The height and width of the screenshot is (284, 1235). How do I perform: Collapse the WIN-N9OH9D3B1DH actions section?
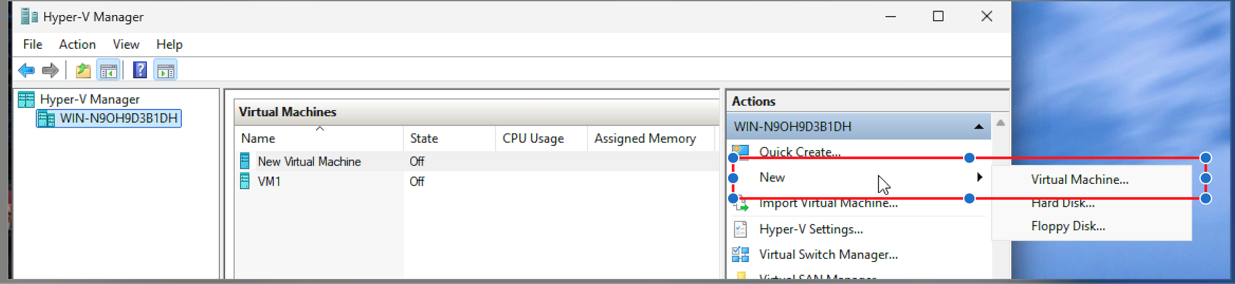[x=979, y=127]
